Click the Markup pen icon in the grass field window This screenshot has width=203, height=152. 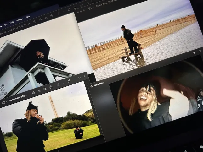click(x=59, y=84)
